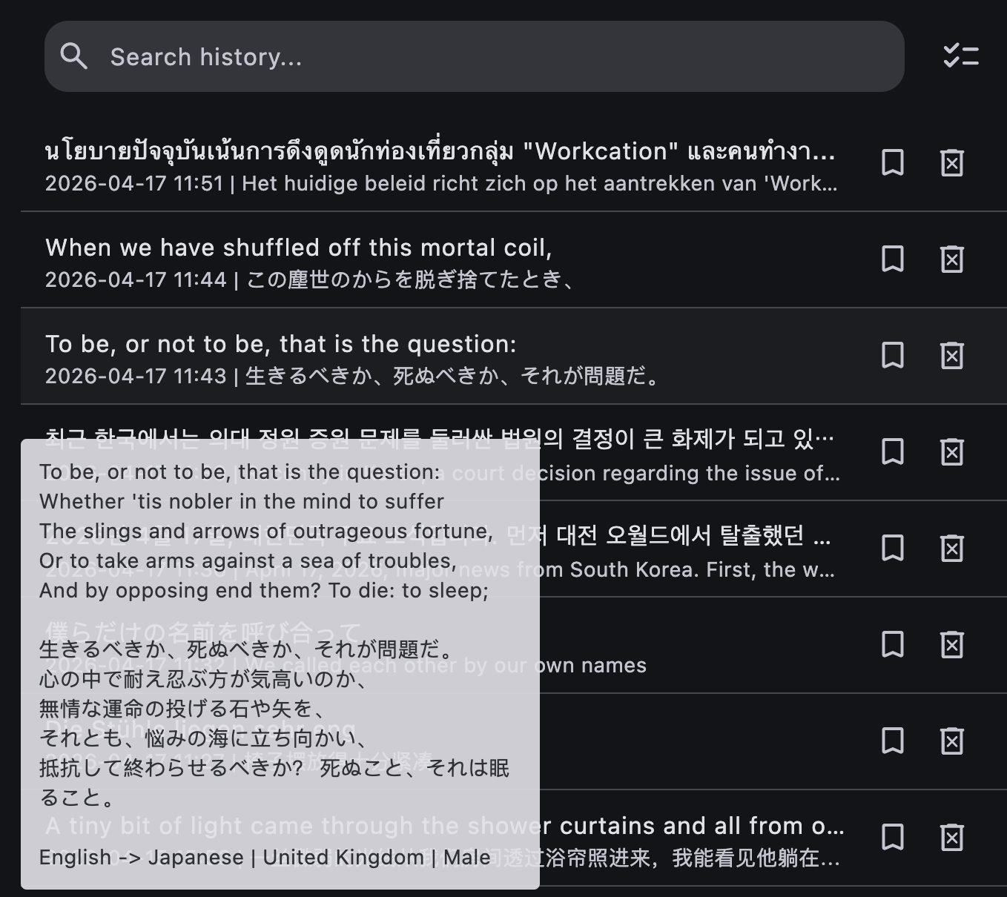The height and width of the screenshot is (897, 1007).
Task: Delete the Korean court decision entry
Action: pos(952,451)
